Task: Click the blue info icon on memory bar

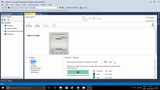Action: coord(78,72)
